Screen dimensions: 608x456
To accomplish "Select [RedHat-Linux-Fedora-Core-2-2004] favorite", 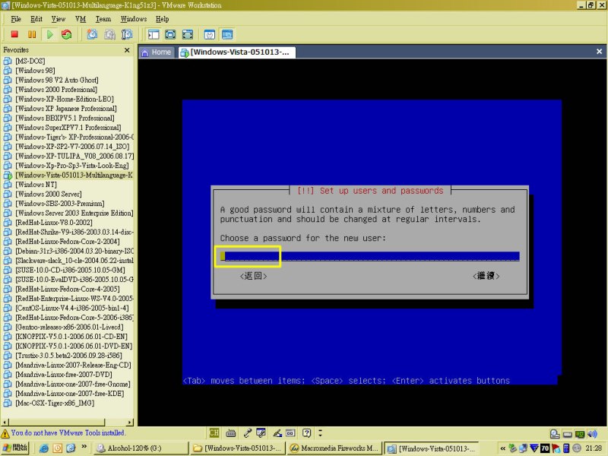I will click(68, 242).
